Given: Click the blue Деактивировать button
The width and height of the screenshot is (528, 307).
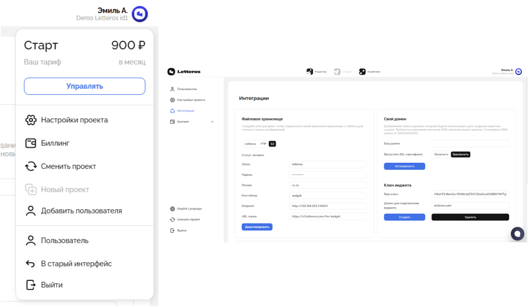Looking at the screenshot, I should pos(257,227).
